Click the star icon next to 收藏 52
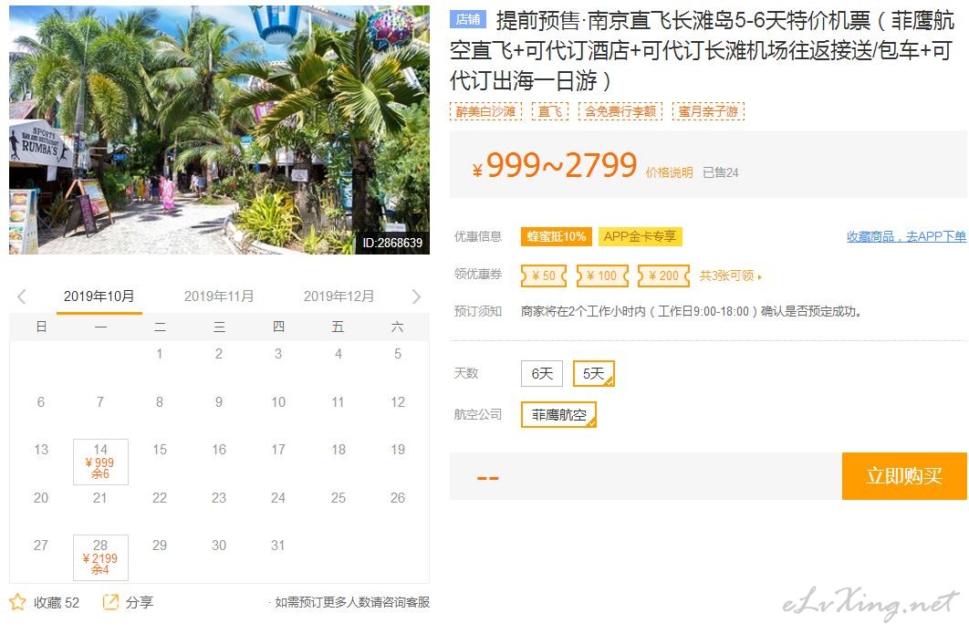The image size is (969, 634). pyautogui.click(x=17, y=601)
